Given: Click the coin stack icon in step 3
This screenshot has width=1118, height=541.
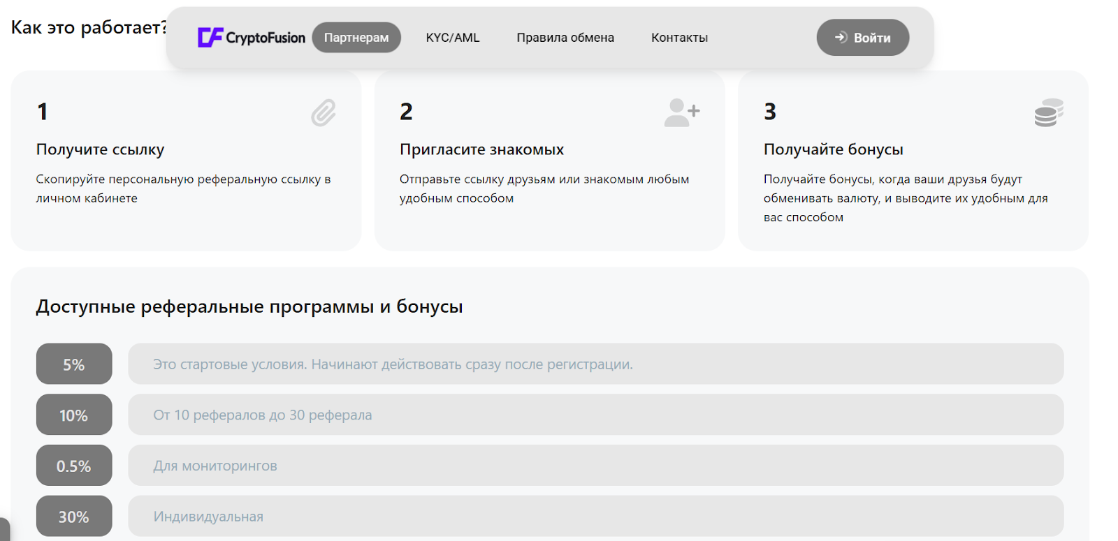Looking at the screenshot, I should [1048, 112].
